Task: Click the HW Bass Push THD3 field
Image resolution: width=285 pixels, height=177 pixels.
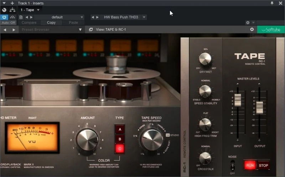Action: (121, 17)
